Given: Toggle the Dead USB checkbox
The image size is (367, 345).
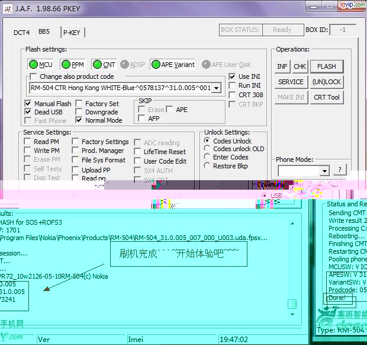Looking at the screenshot, I should (x=28, y=112).
